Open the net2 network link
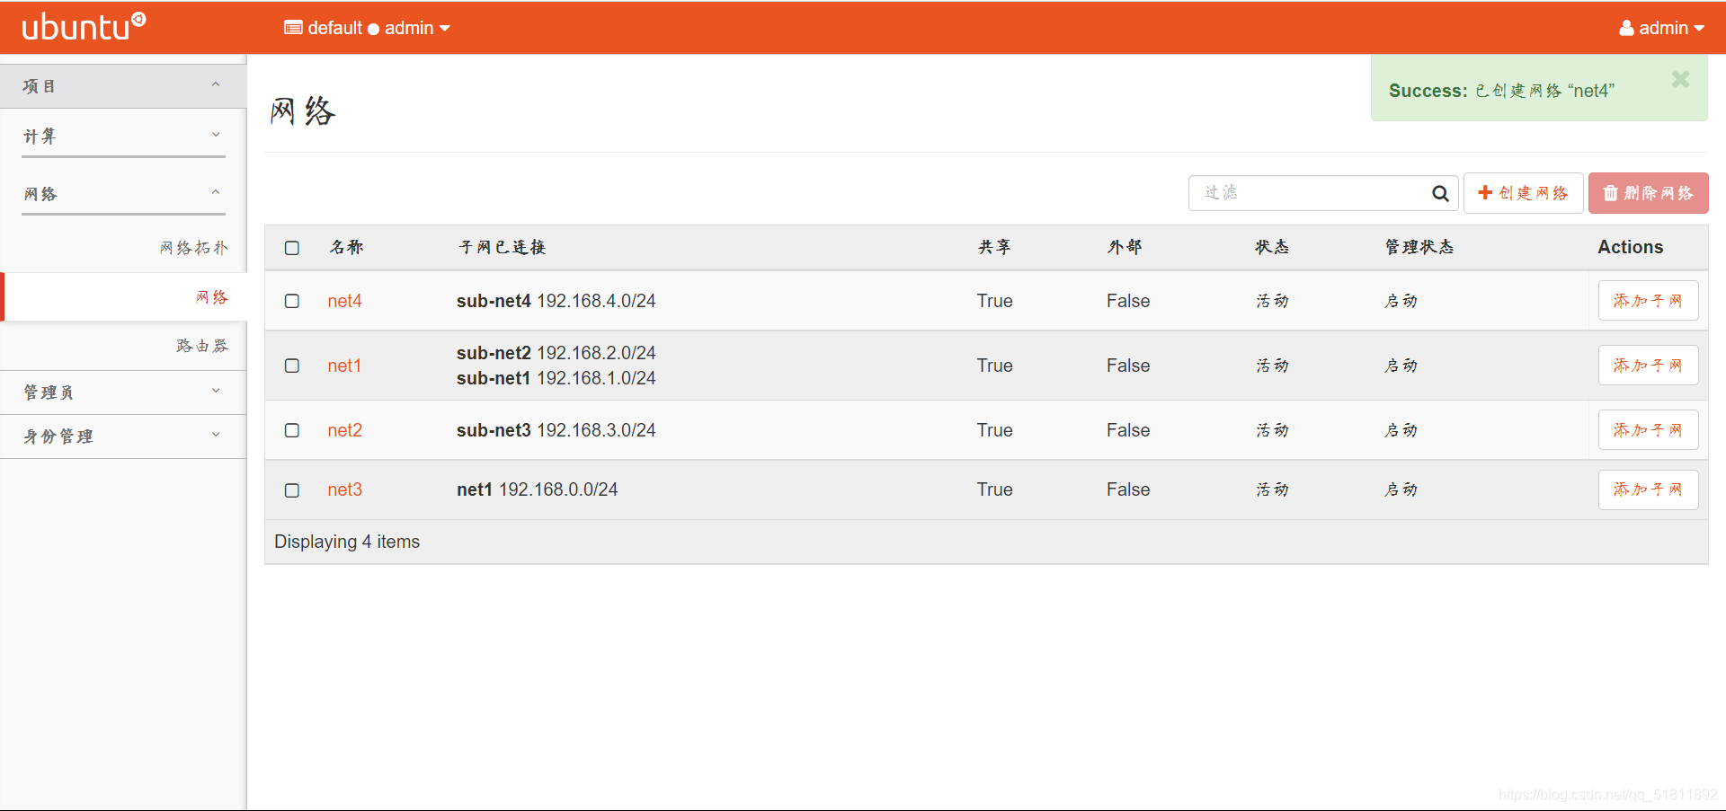This screenshot has width=1726, height=811. [344, 430]
